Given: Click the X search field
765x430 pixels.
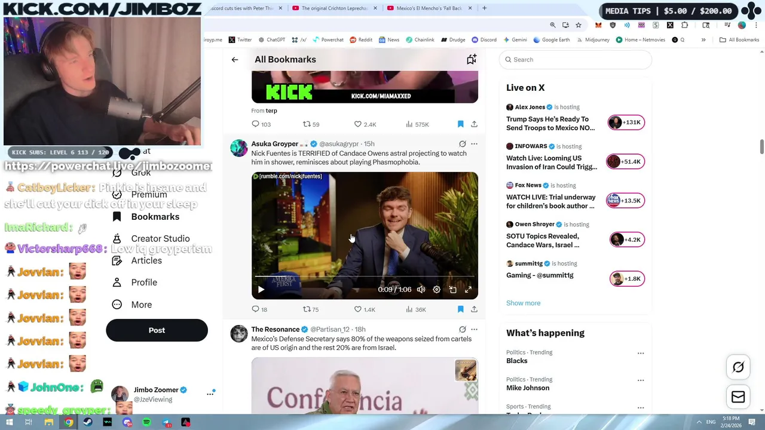Looking at the screenshot, I should coord(575,60).
